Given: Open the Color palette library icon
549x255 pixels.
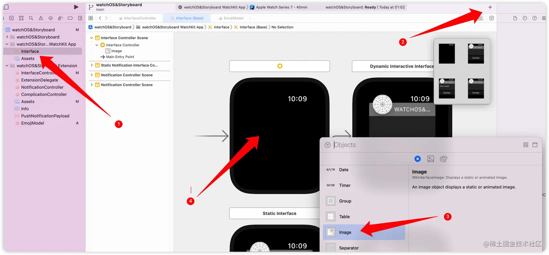Looking at the screenshot, I should click(x=443, y=159).
